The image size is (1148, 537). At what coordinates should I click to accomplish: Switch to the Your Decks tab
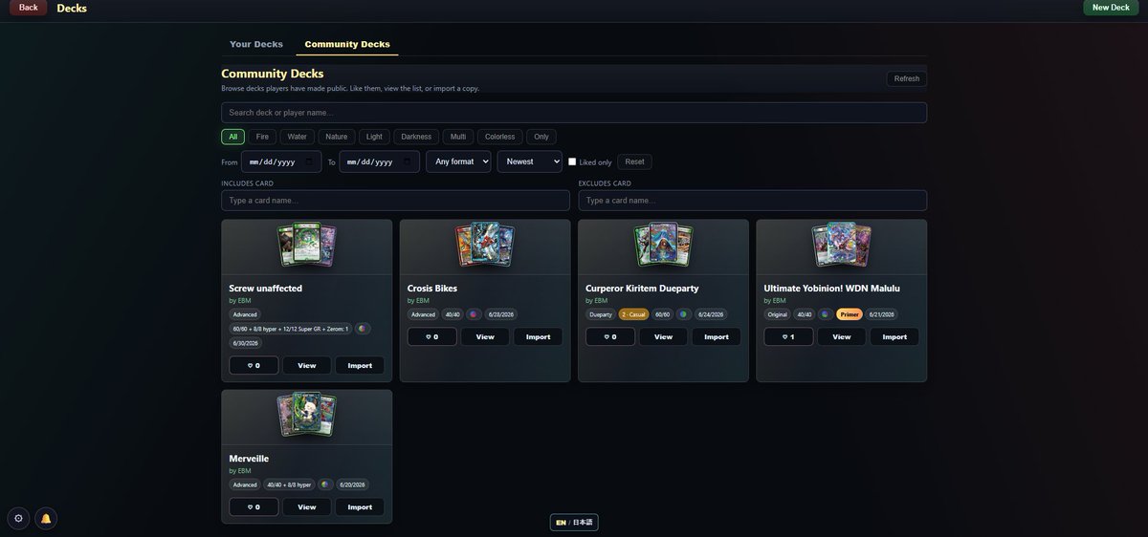(x=256, y=44)
